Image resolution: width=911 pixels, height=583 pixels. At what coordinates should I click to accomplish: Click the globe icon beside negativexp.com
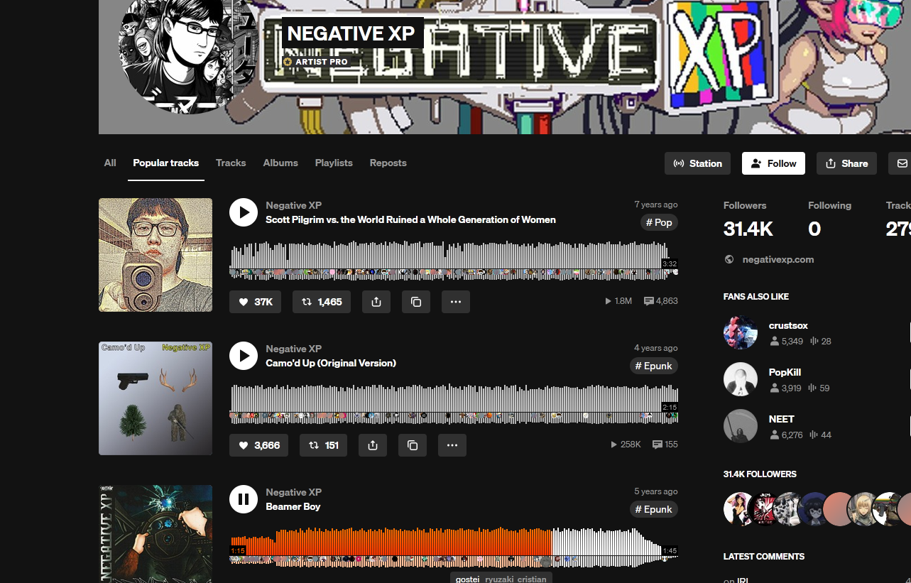[729, 259]
